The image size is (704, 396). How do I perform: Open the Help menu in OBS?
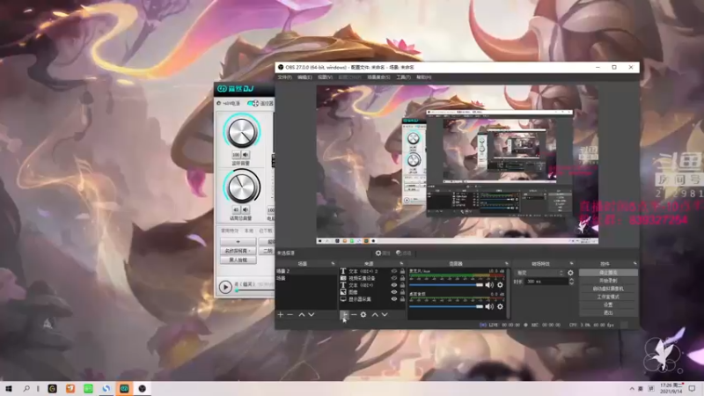coord(423,77)
